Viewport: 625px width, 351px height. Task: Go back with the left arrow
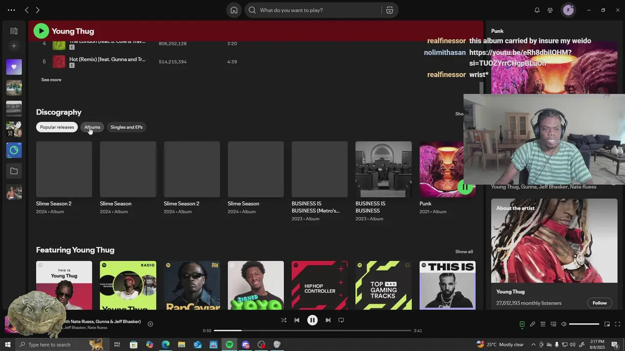tap(27, 10)
